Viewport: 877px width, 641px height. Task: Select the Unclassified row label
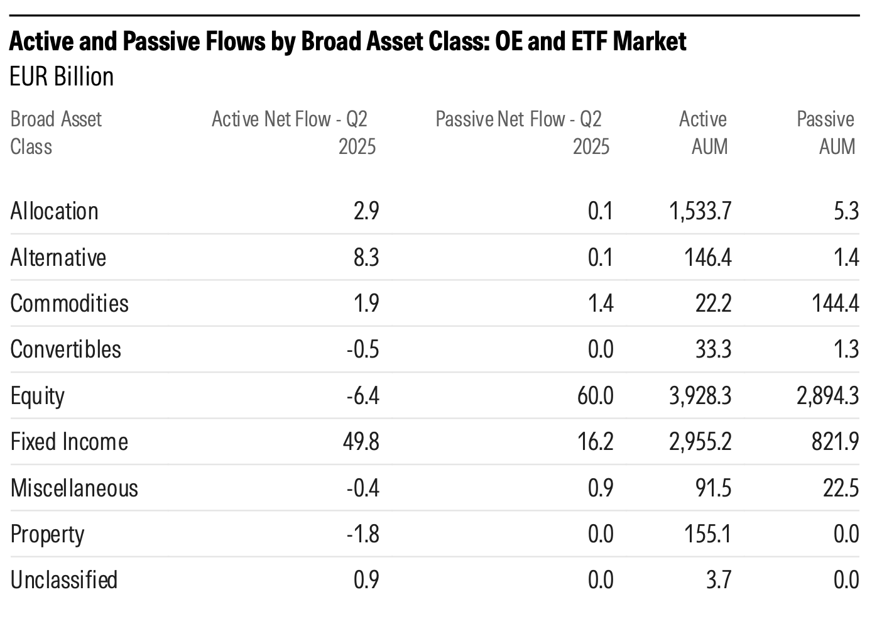(x=64, y=580)
